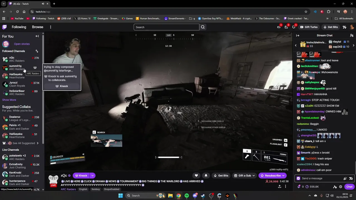This screenshot has height=200, width=356.
Task: Open the Prime loot crown icon
Action: [x=279, y=27]
